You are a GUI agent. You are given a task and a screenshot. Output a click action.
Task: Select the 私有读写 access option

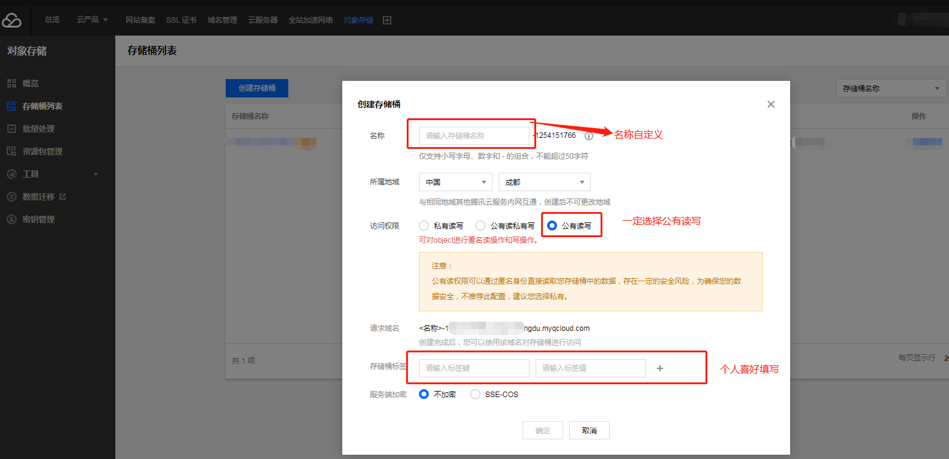(424, 226)
